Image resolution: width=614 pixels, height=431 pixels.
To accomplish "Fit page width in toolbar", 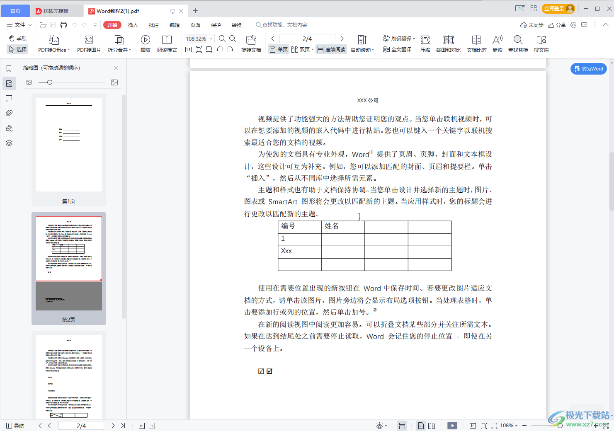I will pyautogui.click(x=209, y=49).
